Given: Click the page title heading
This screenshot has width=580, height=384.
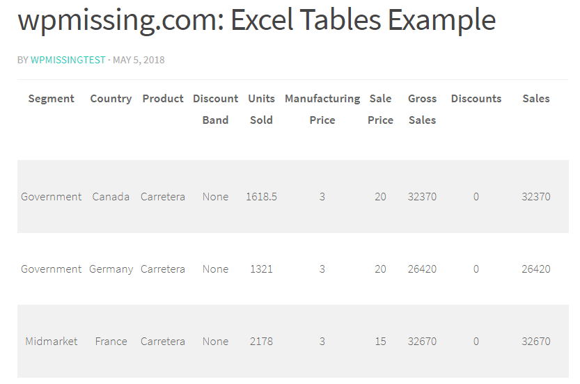Looking at the screenshot, I should 256,20.
